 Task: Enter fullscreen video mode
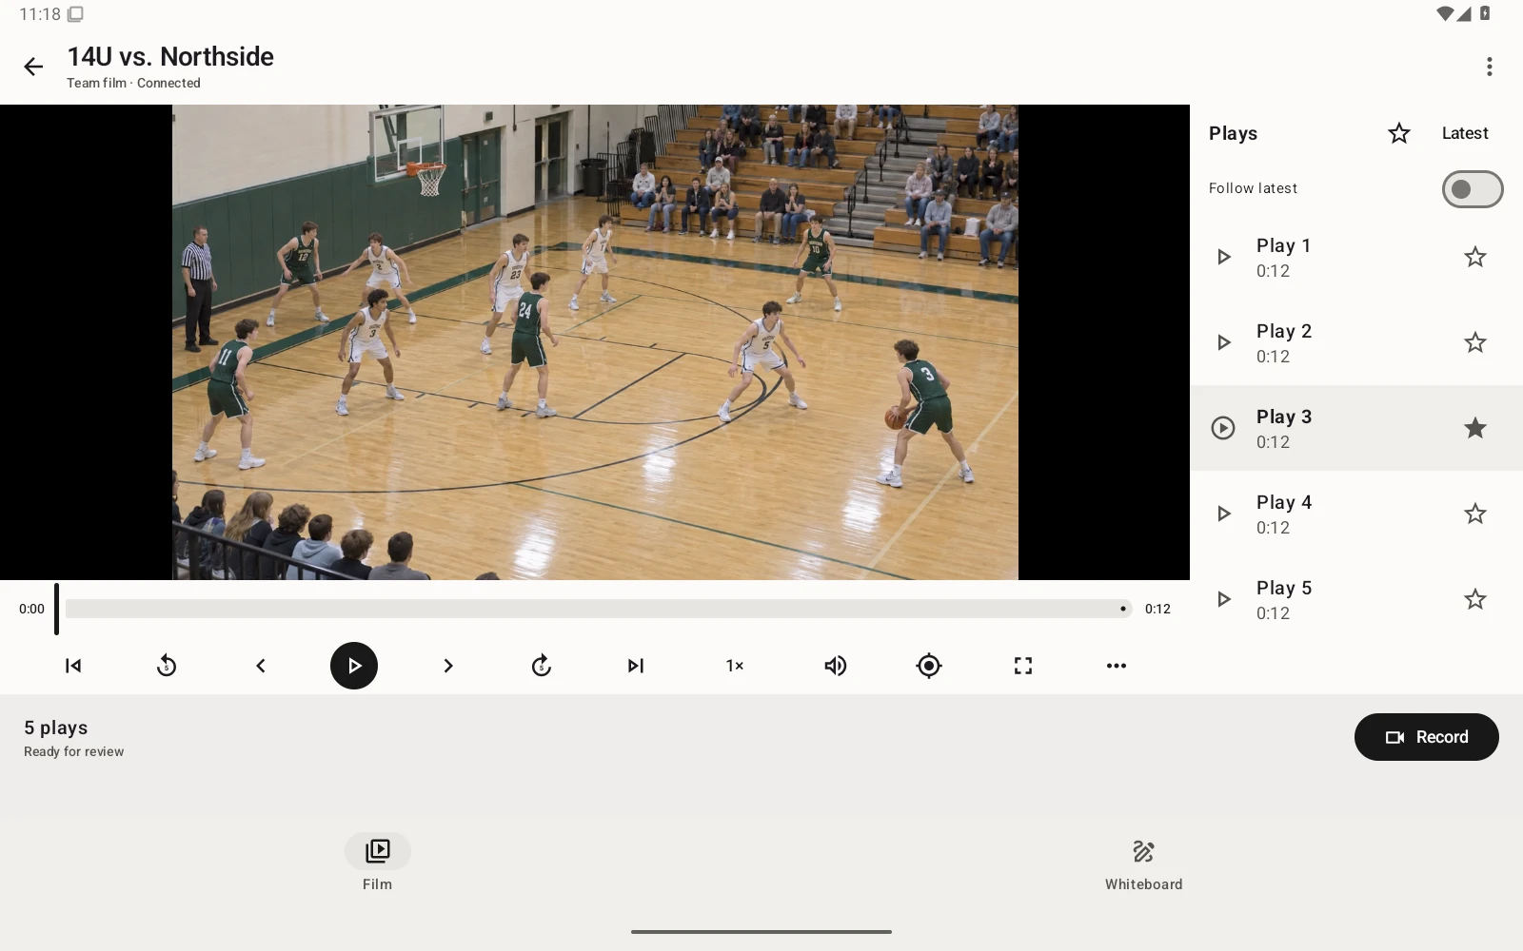[x=1023, y=666]
